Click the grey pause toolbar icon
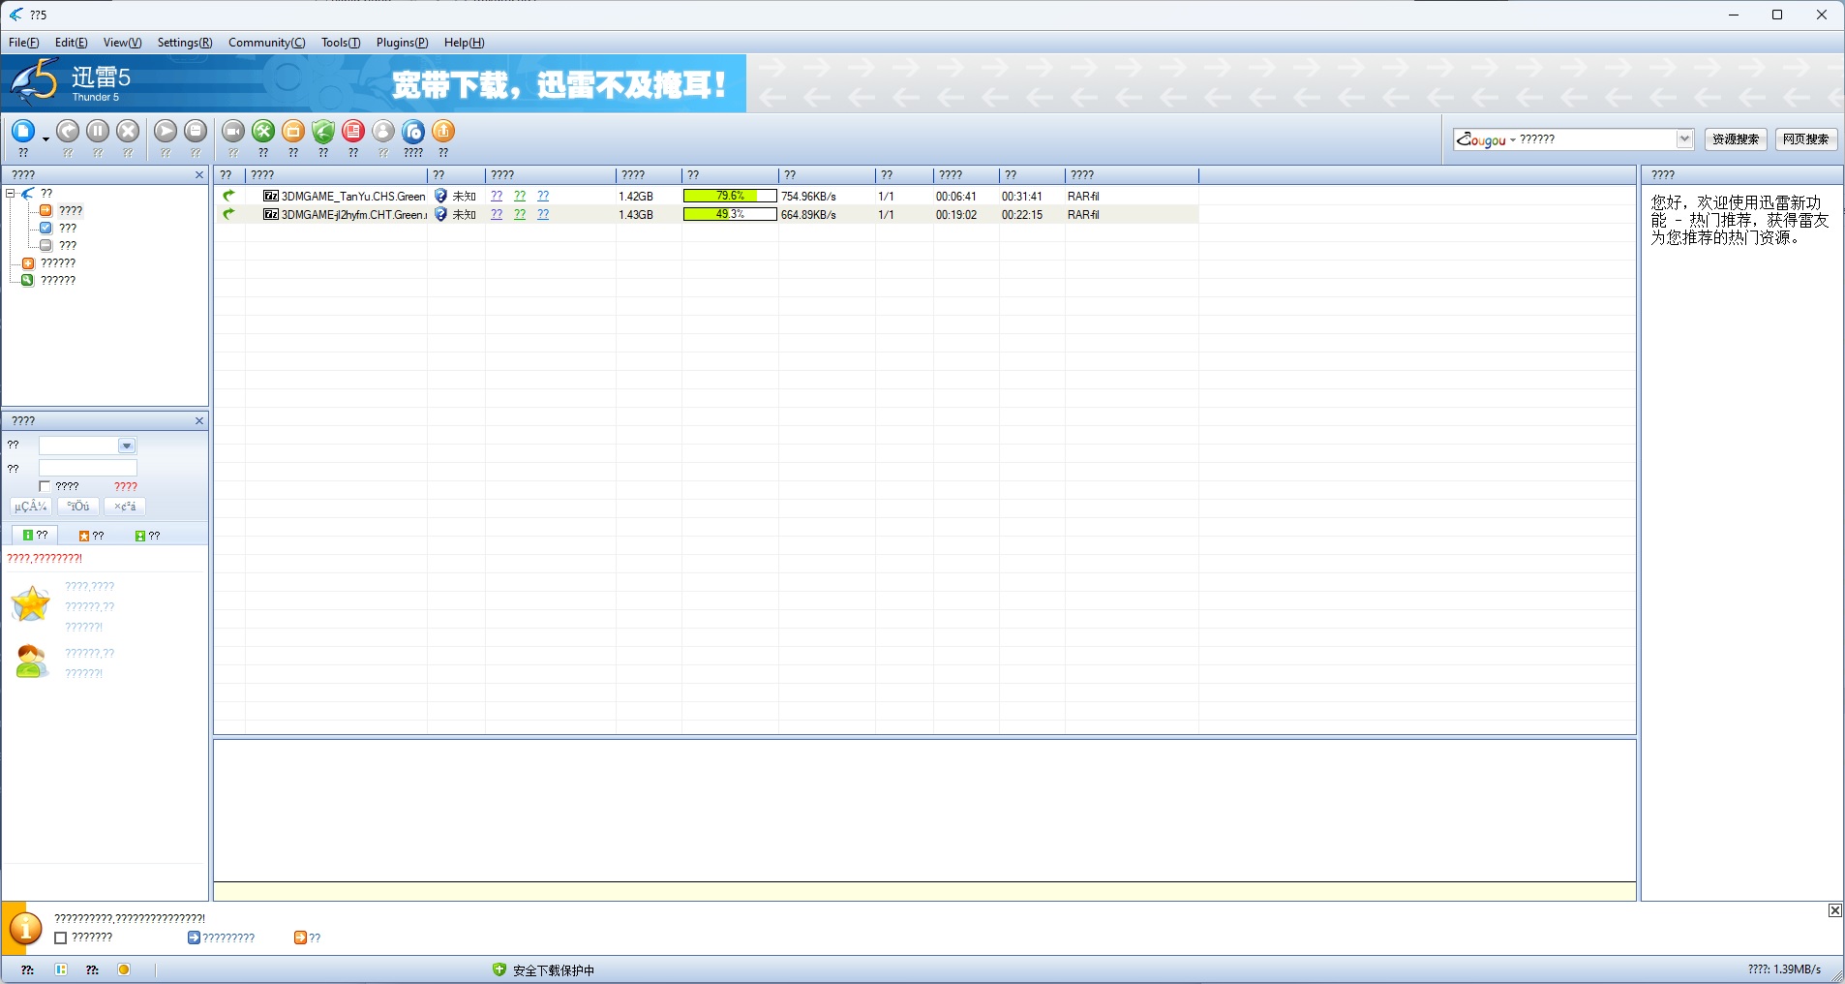The height and width of the screenshot is (984, 1845). 98,131
